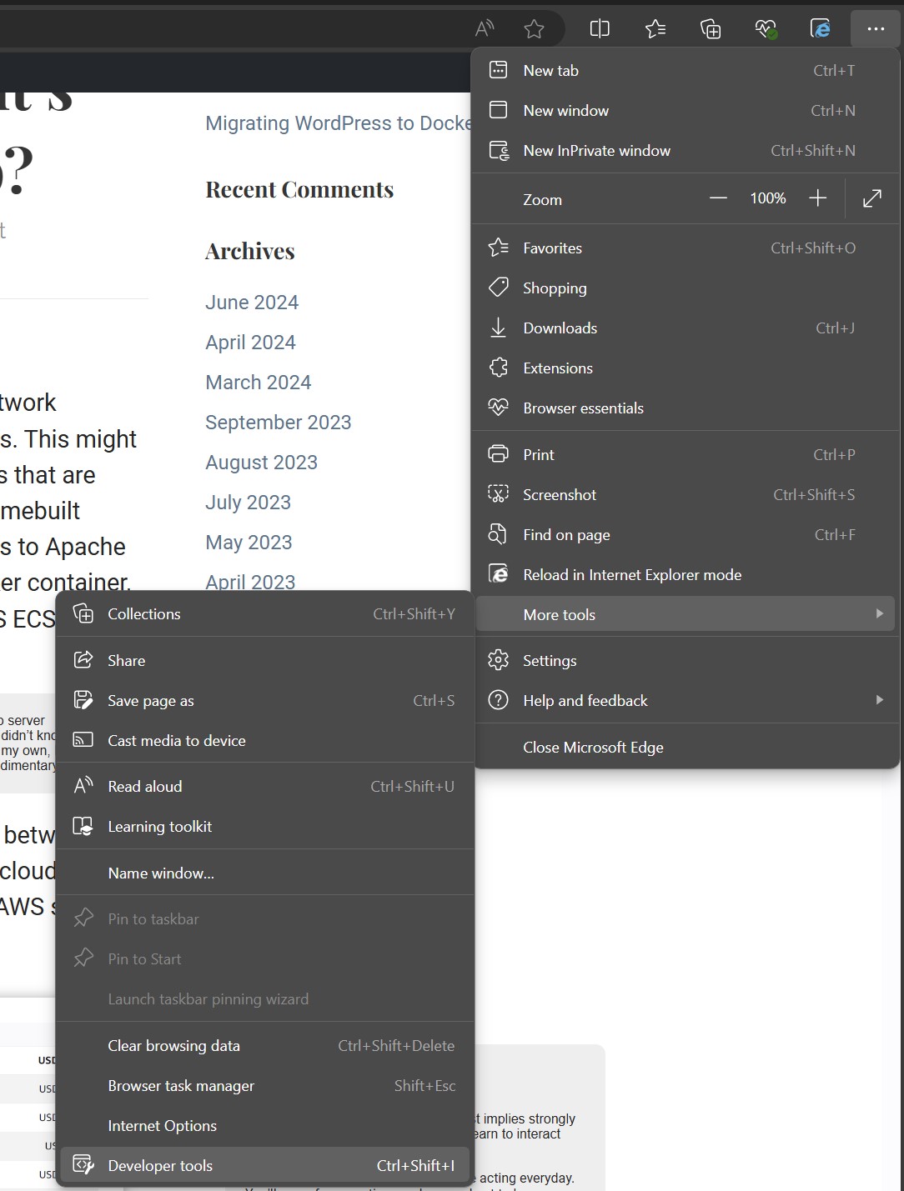Add page to favorites star icon
Image resolution: width=904 pixels, height=1191 pixels.
(x=534, y=29)
